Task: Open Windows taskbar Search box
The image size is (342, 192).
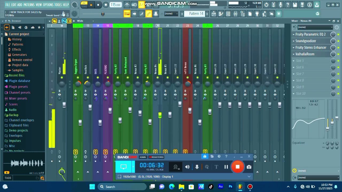Action: tap(122, 187)
